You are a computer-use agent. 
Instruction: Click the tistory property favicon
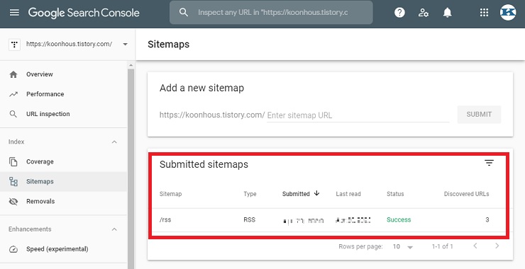(14, 45)
